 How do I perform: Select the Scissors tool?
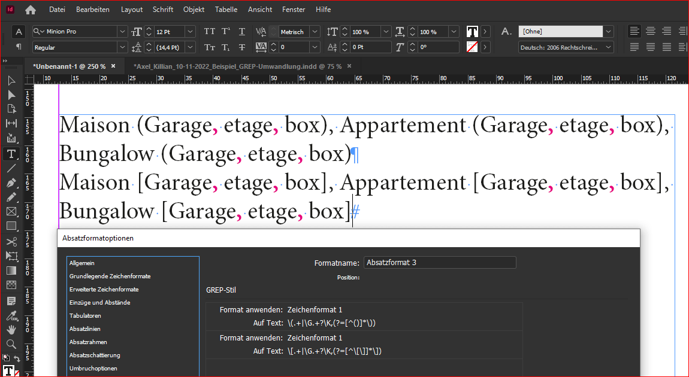click(11, 241)
